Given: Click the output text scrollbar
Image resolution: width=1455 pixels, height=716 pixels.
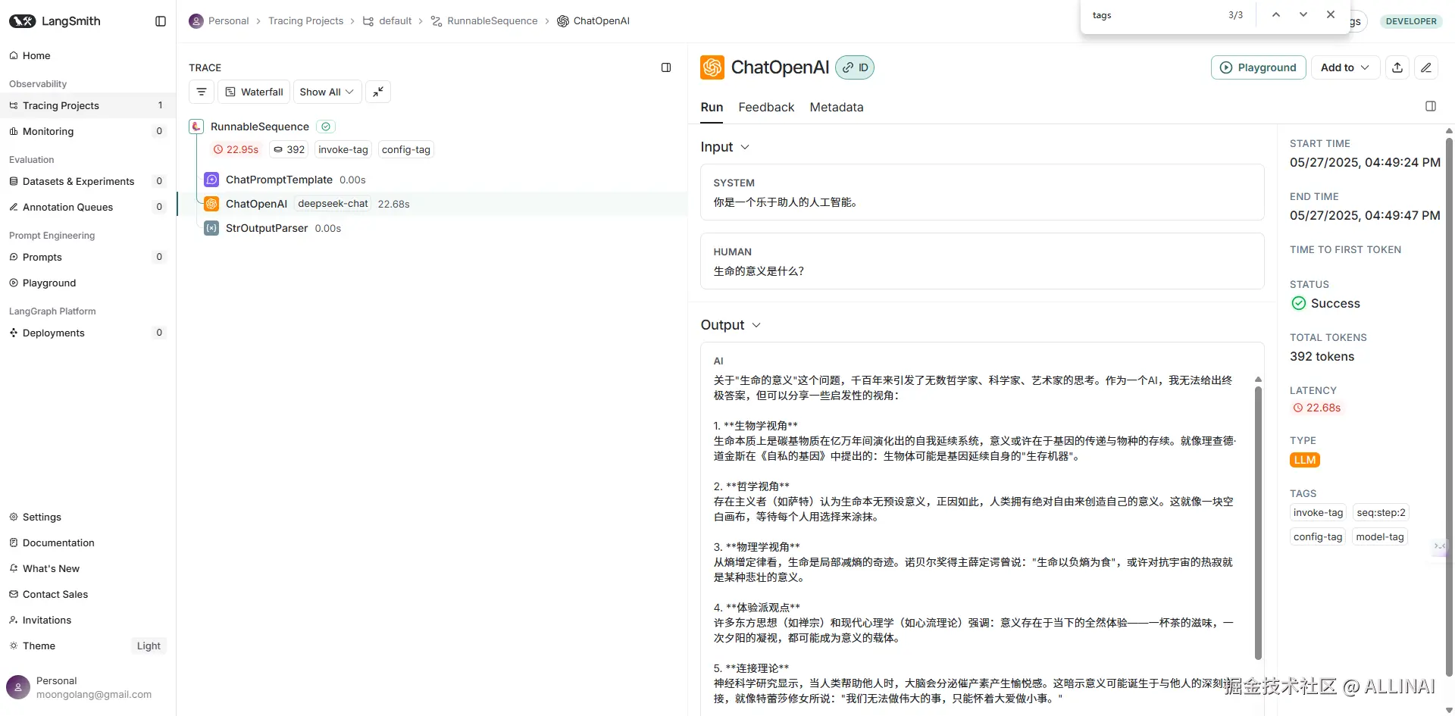Looking at the screenshot, I should pyautogui.click(x=1258, y=523).
